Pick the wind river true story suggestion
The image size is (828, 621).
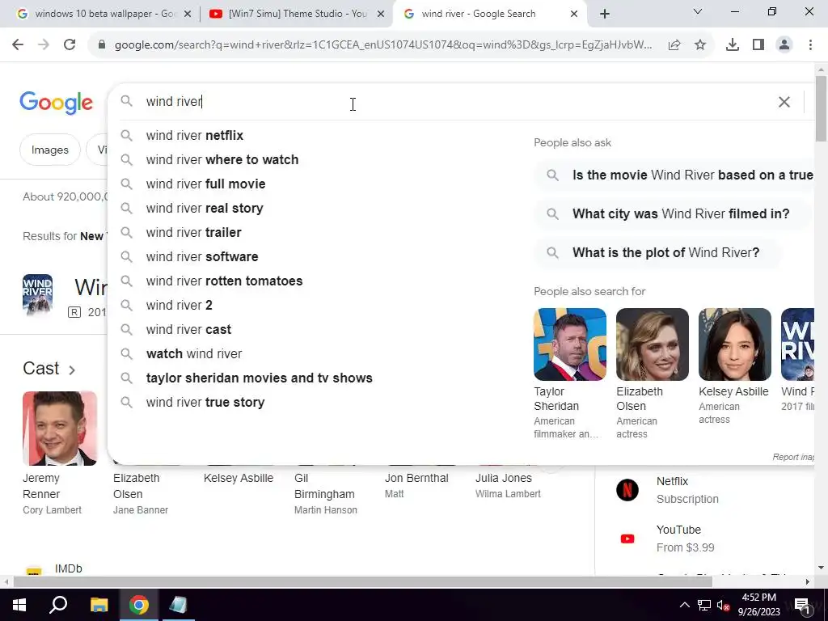pos(205,403)
